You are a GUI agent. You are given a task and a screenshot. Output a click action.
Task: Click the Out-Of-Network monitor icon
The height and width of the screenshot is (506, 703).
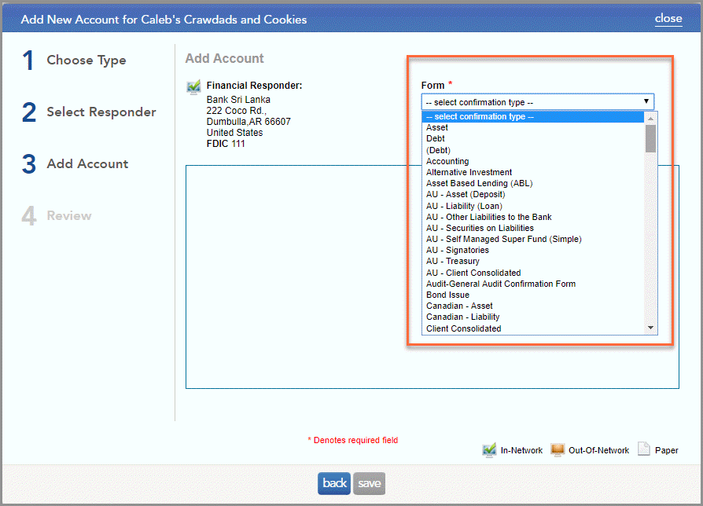558,449
